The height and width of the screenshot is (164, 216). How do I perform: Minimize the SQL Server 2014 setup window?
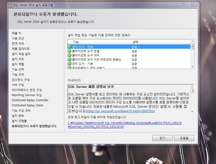coord(177,4)
